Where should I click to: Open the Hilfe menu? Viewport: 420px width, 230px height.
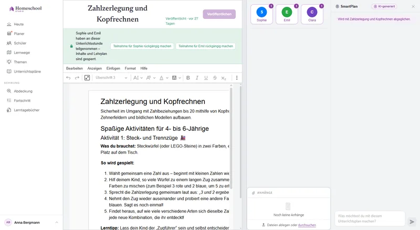tap(144, 68)
